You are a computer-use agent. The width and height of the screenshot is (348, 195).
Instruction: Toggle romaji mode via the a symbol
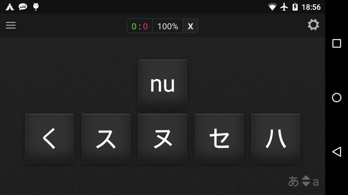(316, 182)
